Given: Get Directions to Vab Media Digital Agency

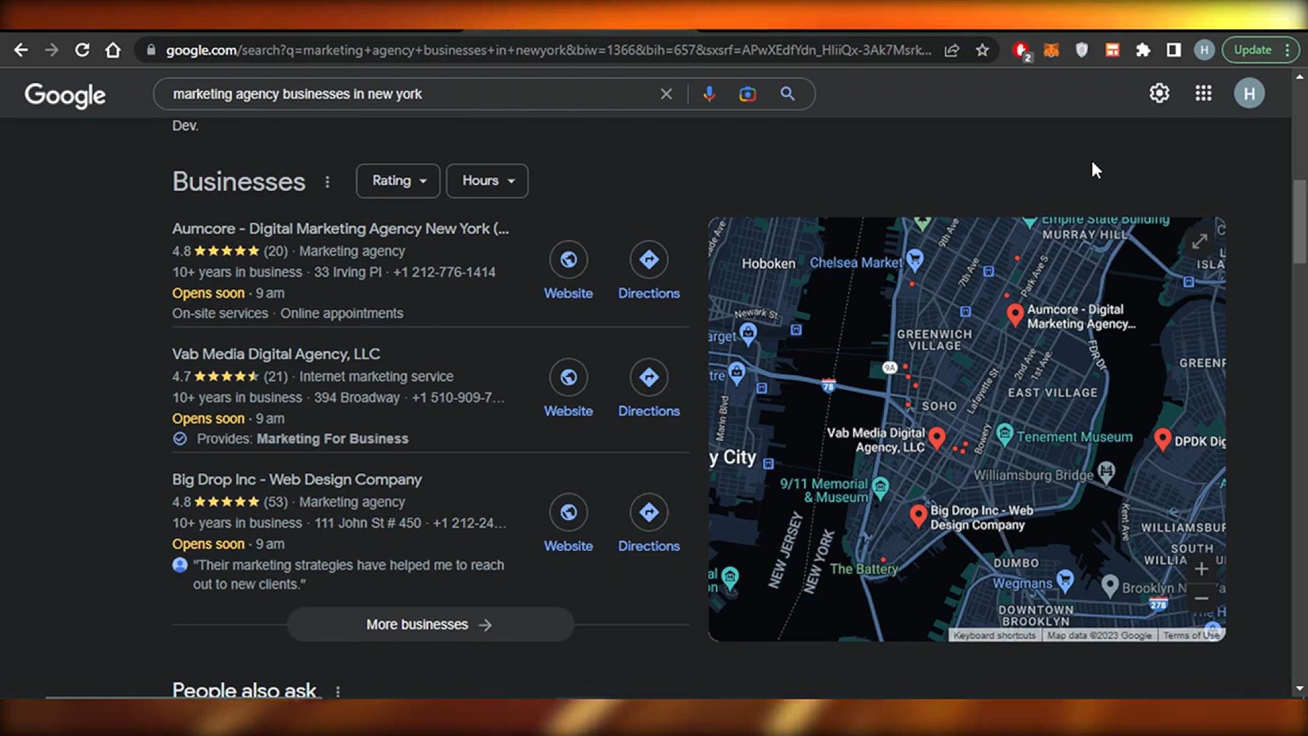Looking at the screenshot, I should [x=649, y=389].
